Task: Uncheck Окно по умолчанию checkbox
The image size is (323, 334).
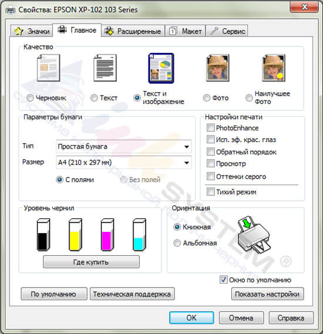Action: tap(223, 279)
